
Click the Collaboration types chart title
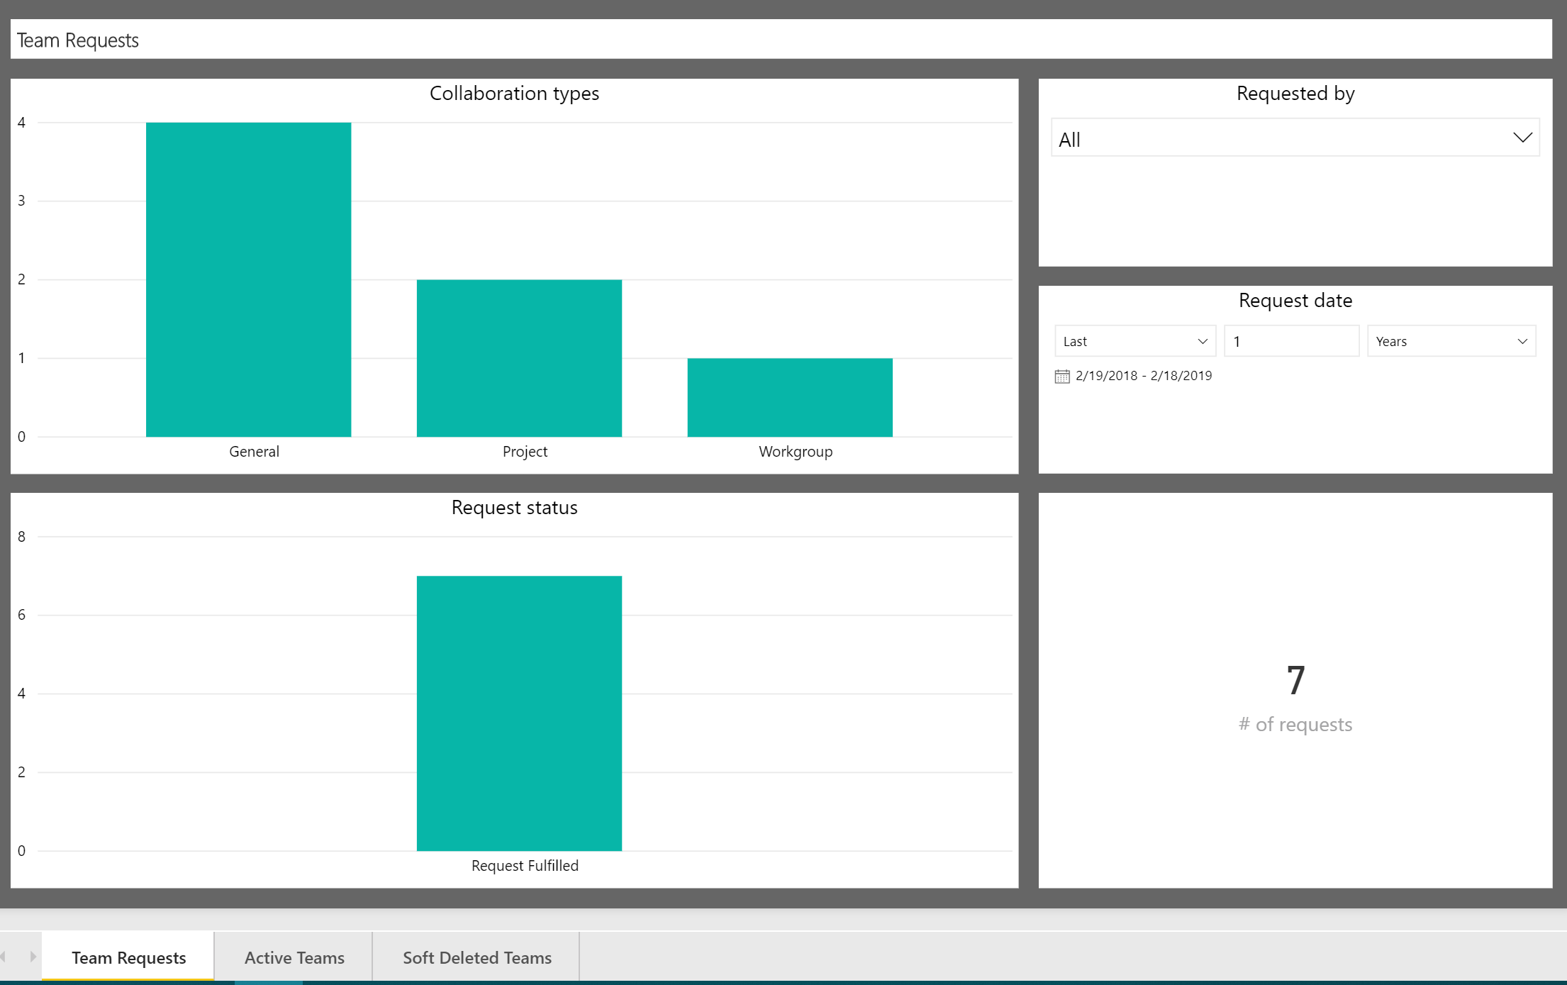(x=514, y=94)
